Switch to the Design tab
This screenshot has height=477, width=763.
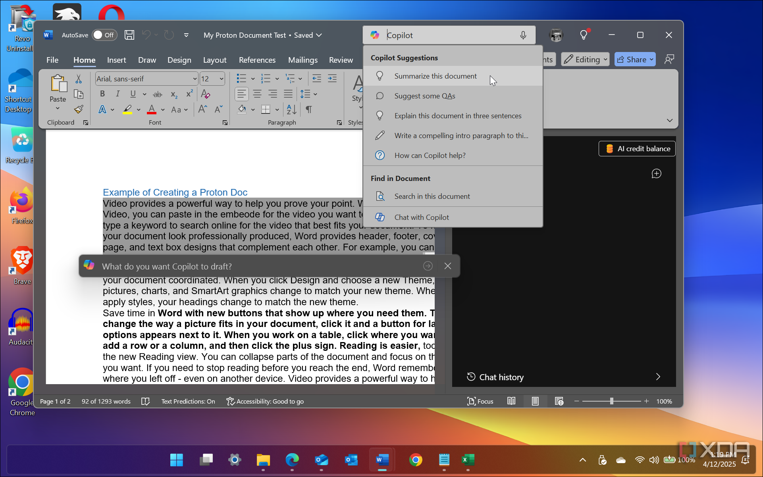179,60
